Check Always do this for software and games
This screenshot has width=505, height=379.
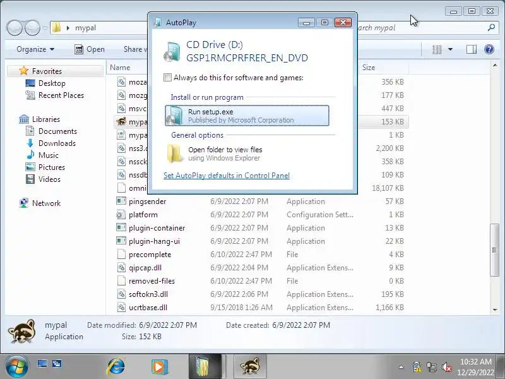167,77
